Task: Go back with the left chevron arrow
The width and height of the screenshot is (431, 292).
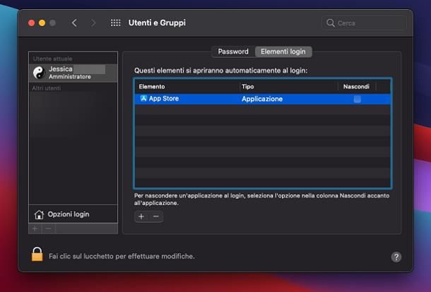Action: (x=74, y=23)
